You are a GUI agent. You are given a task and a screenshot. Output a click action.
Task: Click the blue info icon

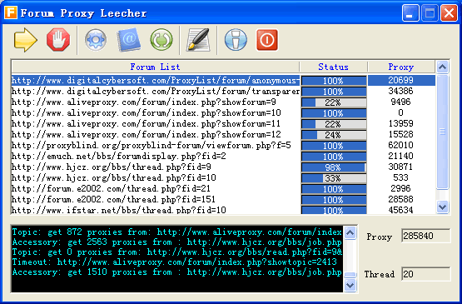(236, 40)
